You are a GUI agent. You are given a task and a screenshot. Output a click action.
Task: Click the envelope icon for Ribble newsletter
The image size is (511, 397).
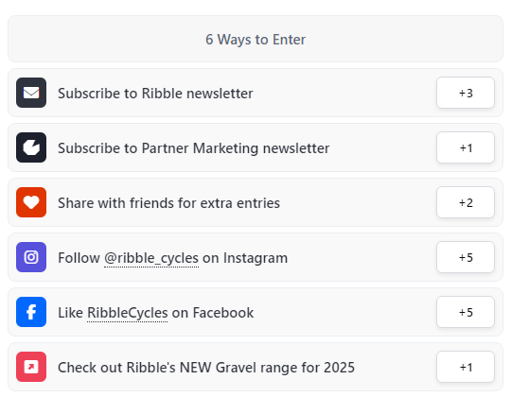click(x=31, y=93)
